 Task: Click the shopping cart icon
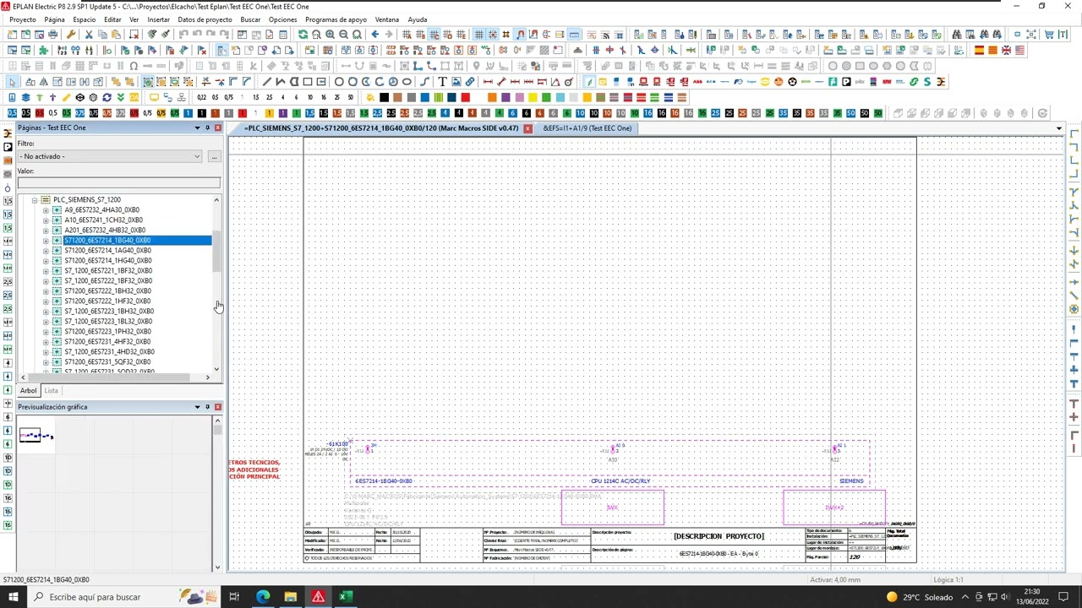tap(1048, 34)
